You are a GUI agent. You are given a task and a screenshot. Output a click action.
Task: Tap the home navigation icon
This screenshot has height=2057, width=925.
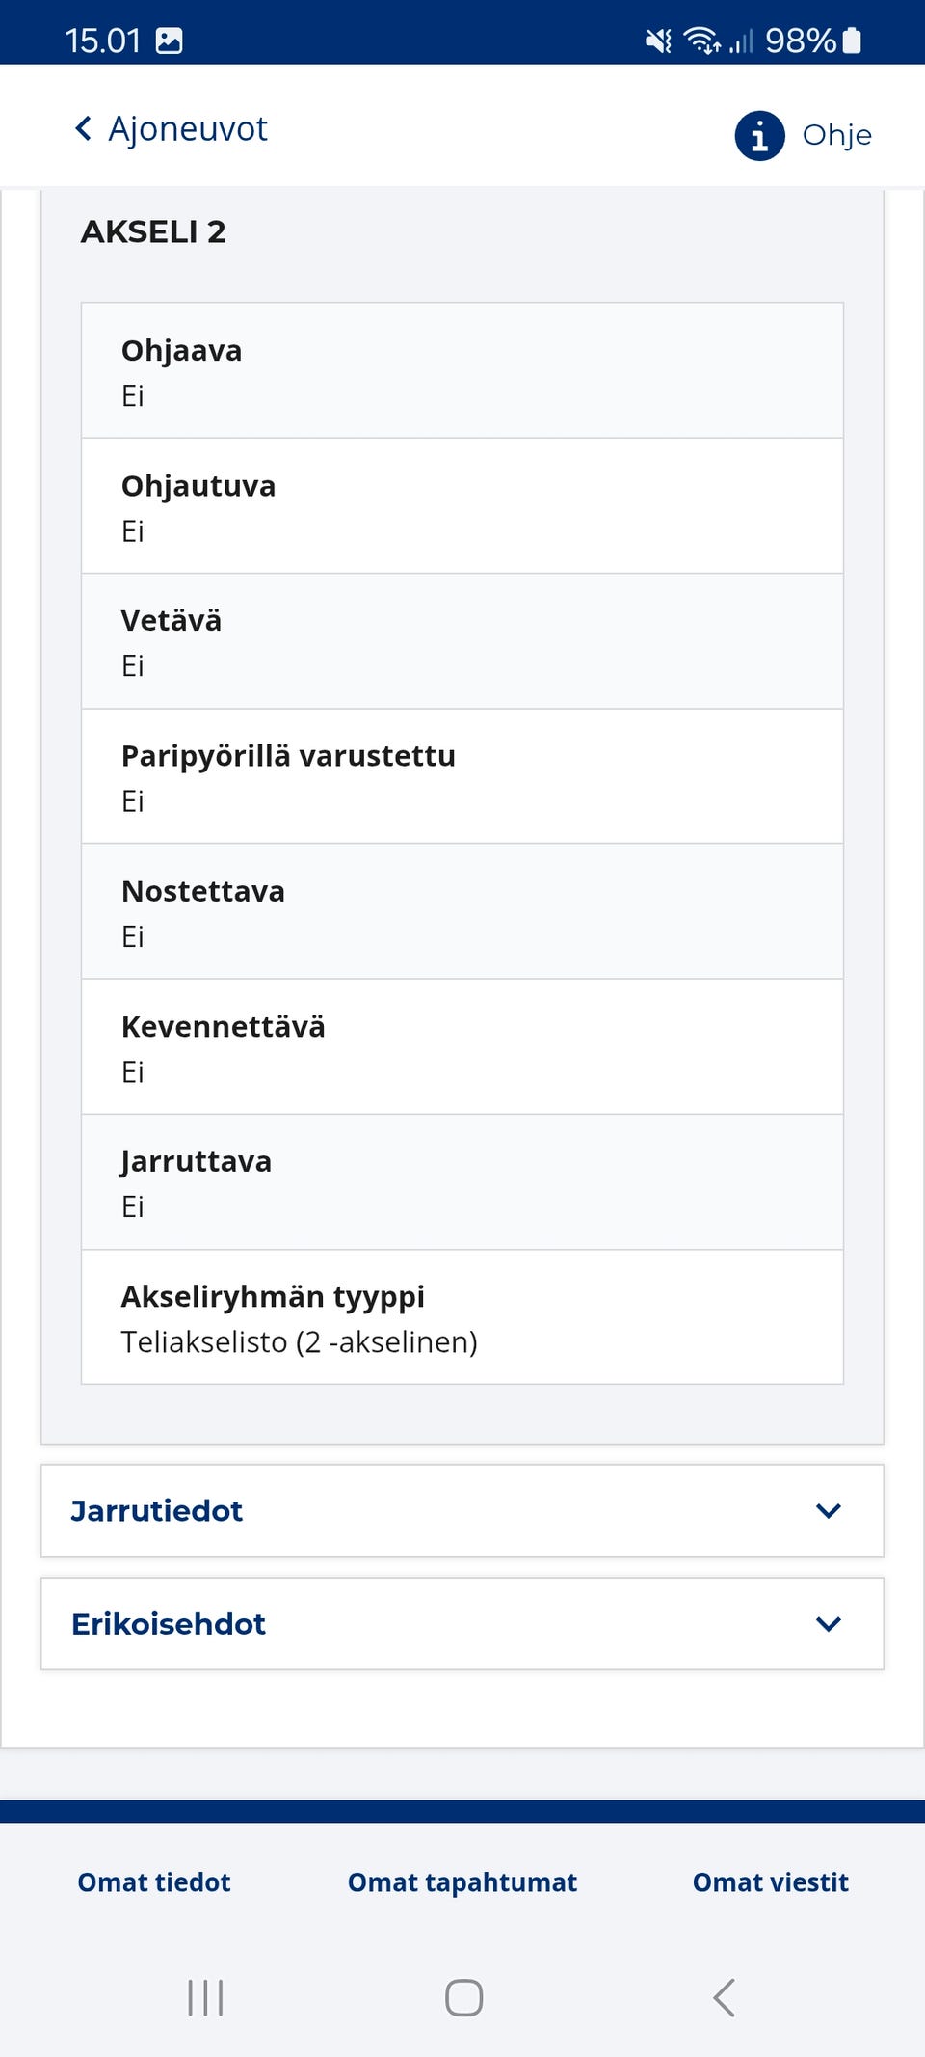pyautogui.click(x=462, y=1998)
